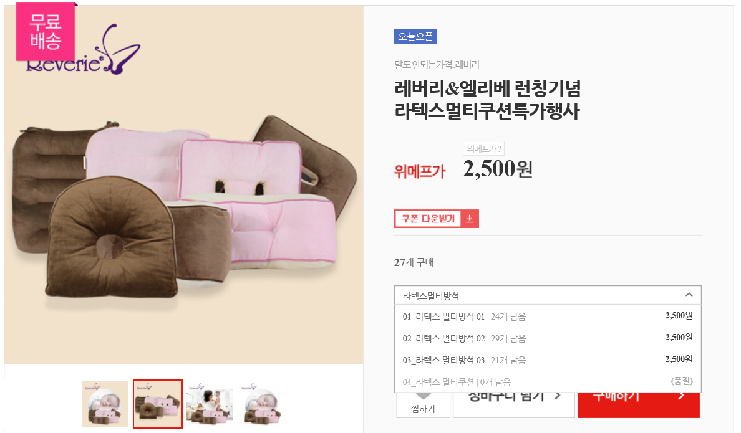The width and height of the screenshot is (741, 433).
Task: Select option 01_라텍스 멀티방석 01
Action: (x=548, y=316)
